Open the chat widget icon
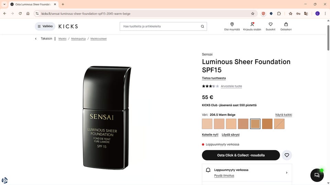 click(317, 175)
